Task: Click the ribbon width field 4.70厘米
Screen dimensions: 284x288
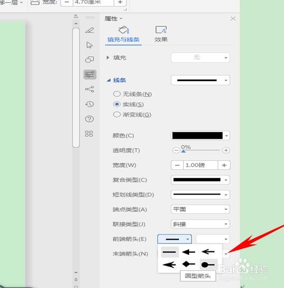Action: (x=94, y=2)
